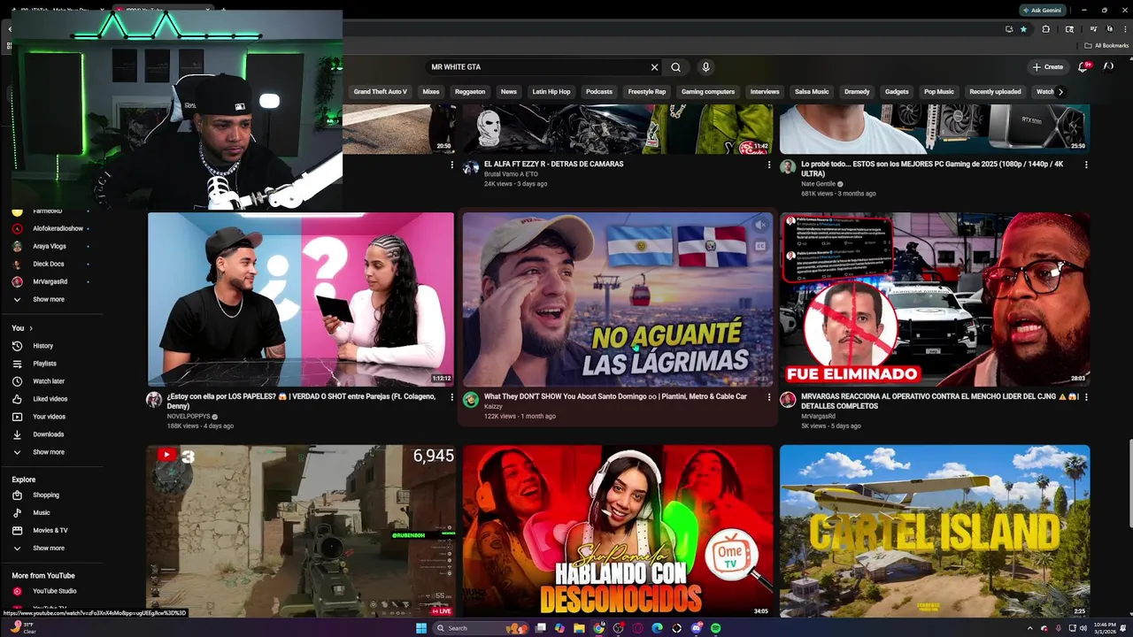Viewport: 1133px width, 637px height.
Task: Open the HABLANDO CON DESCONOCIDOS thumbnail
Action: click(618, 531)
